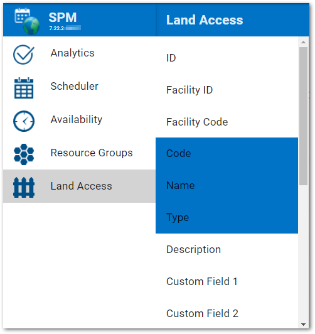315x334 pixels.
Task: Click the vertical scrollbar thumb
Action: (x=303, y=116)
